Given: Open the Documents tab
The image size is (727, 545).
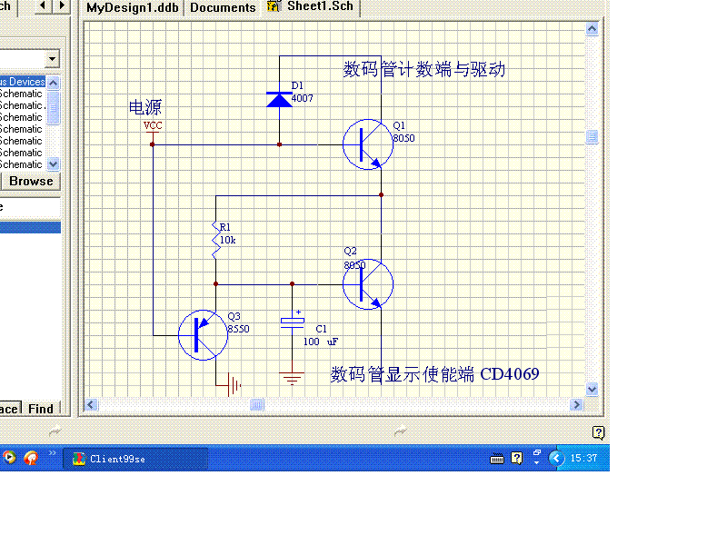Looking at the screenshot, I should pyautogui.click(x=223, y=7).
